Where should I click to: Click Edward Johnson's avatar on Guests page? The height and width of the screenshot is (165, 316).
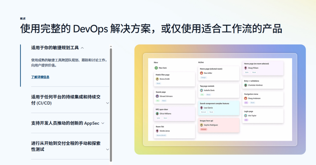pyautogui.click(x=157, y=96)
